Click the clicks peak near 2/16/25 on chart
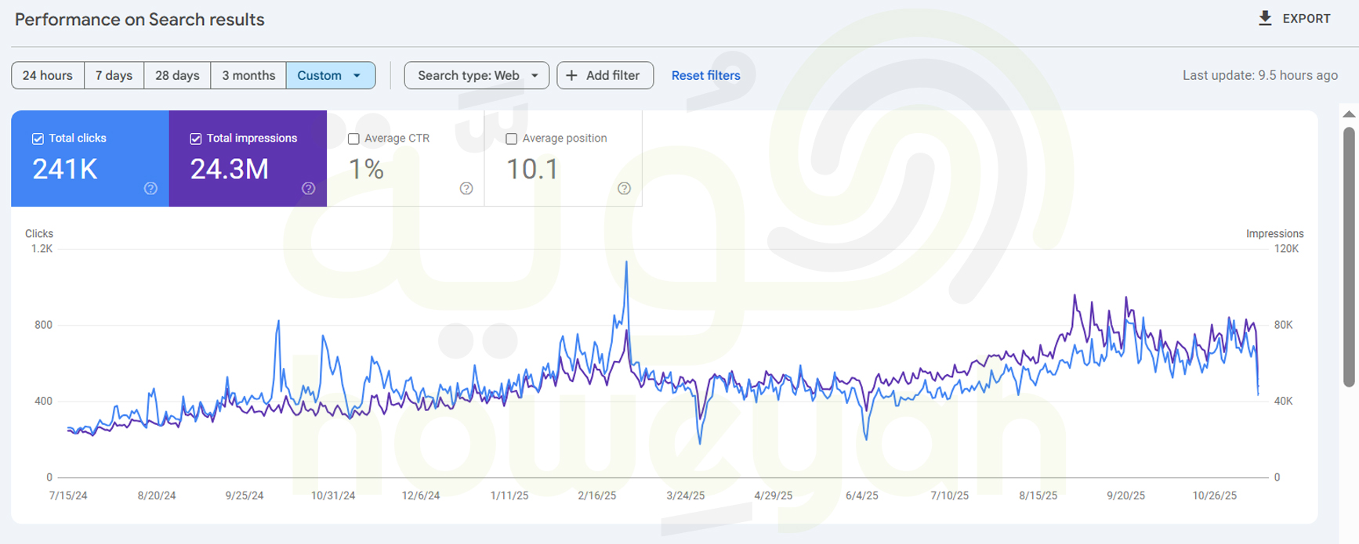1359x544 pixels. 626,263
